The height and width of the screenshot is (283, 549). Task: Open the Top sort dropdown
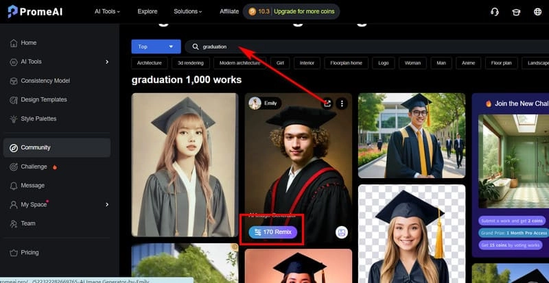point(156,47)
